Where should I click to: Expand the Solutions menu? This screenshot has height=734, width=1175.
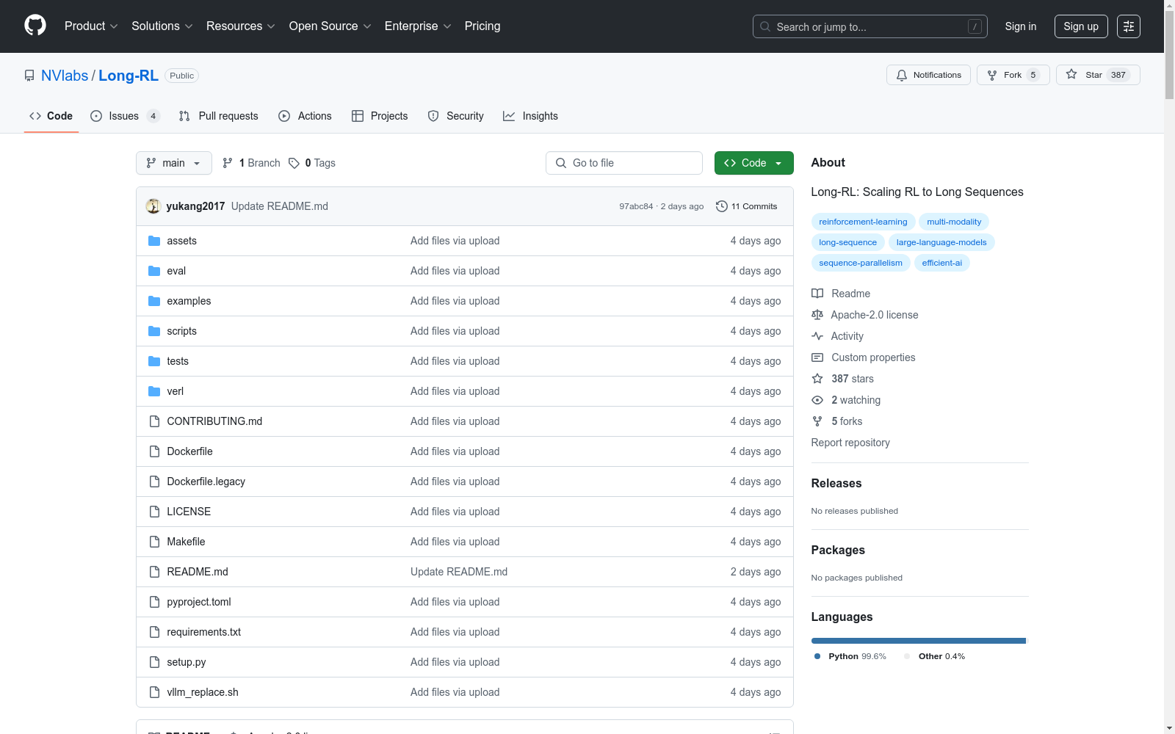click(x=162, y=26)
